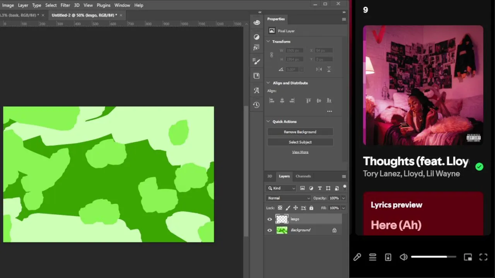Open the History panel clock icon
The image size is (495, 278).
tap(256, 105)
